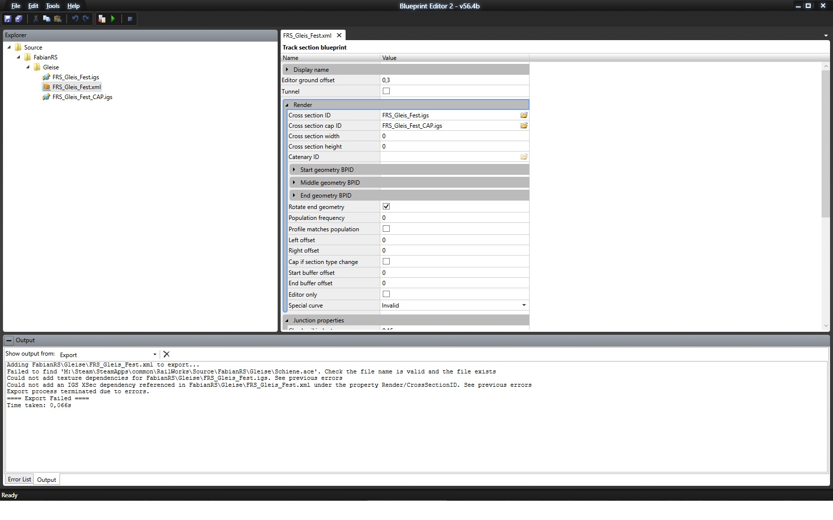Click the Source folder icon
Viewport: 833px width, 520px height.
(x=18, y=48)
